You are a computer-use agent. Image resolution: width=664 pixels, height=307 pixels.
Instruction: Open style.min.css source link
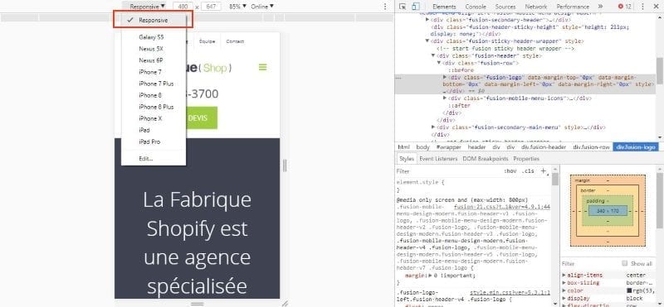[x=510, y=293]
